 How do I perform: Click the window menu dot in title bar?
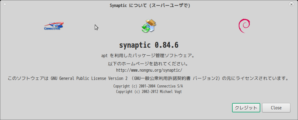[x=5, y=4]
